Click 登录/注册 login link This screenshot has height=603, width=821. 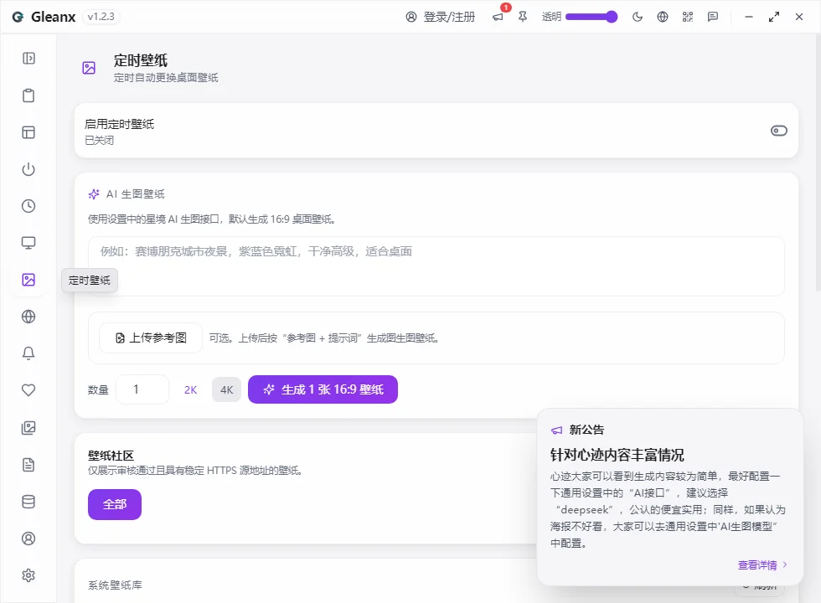(x=441, y=17)
